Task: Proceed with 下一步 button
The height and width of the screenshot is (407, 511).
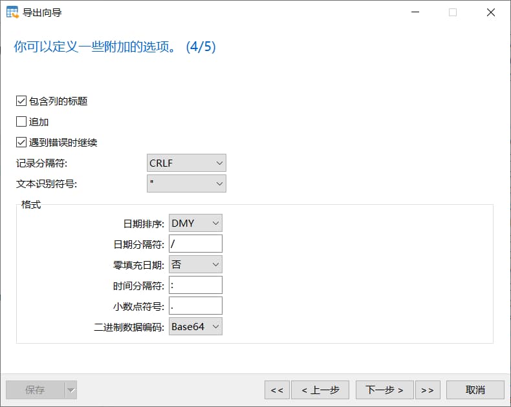Action: 385,390
